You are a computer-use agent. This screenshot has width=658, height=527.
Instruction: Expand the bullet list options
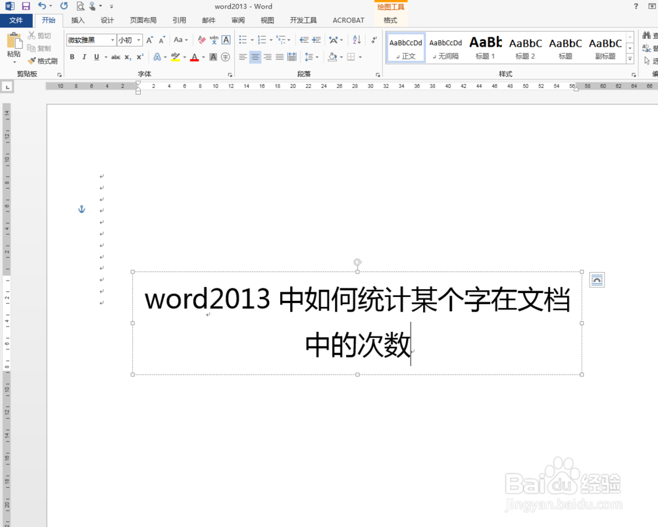[252, 40]
